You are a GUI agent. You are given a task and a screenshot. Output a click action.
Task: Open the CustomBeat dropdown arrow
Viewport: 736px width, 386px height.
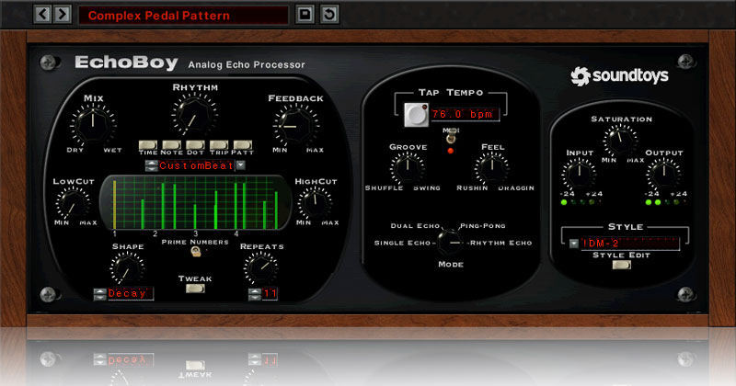tap(241, 166)
